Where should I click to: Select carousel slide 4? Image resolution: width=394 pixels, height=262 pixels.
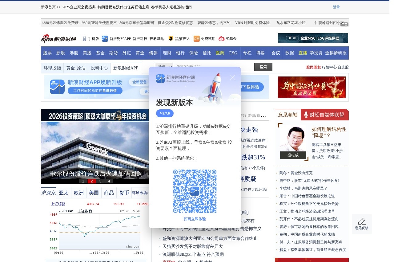109,181
